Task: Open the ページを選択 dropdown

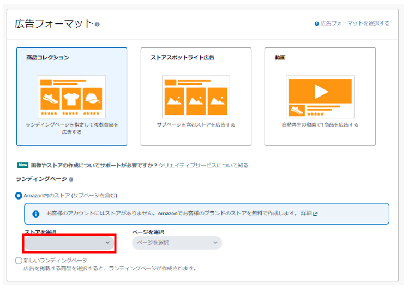Action: [177, 243]
